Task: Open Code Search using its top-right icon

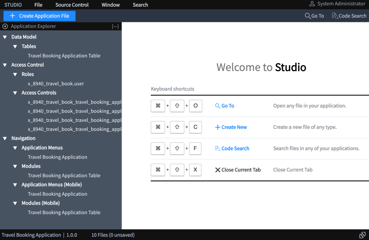Action: (334, 16)
